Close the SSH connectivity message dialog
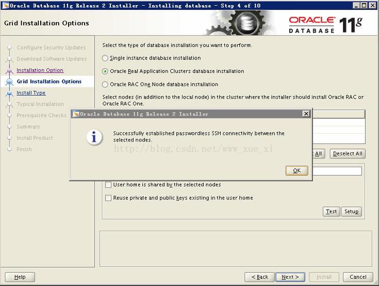Viewport: 379px width, 286px height. pyautogui.click(x=306, y=114)
